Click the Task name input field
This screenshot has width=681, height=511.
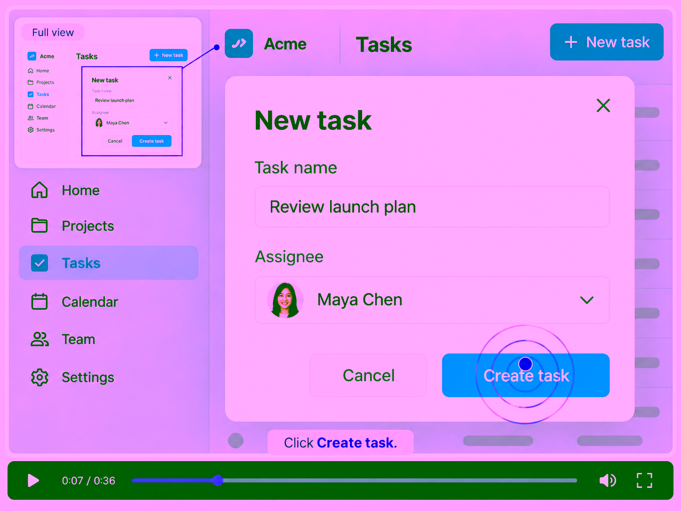pyautogui.click(x=432, y=207)
